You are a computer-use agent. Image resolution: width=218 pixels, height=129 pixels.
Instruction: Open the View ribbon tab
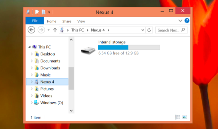[81, 21]
